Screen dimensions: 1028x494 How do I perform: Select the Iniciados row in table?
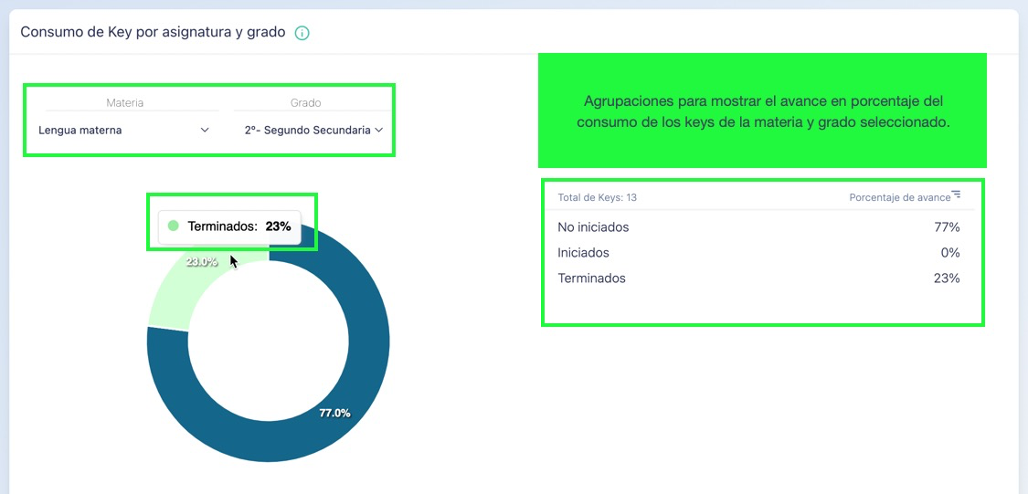[x=758, y=253]
